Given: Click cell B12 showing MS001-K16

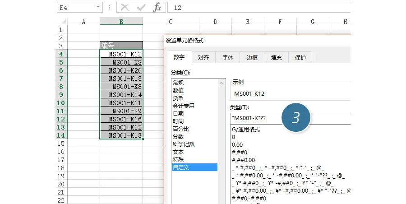Looking at the screenshot, I should [121, 119].
